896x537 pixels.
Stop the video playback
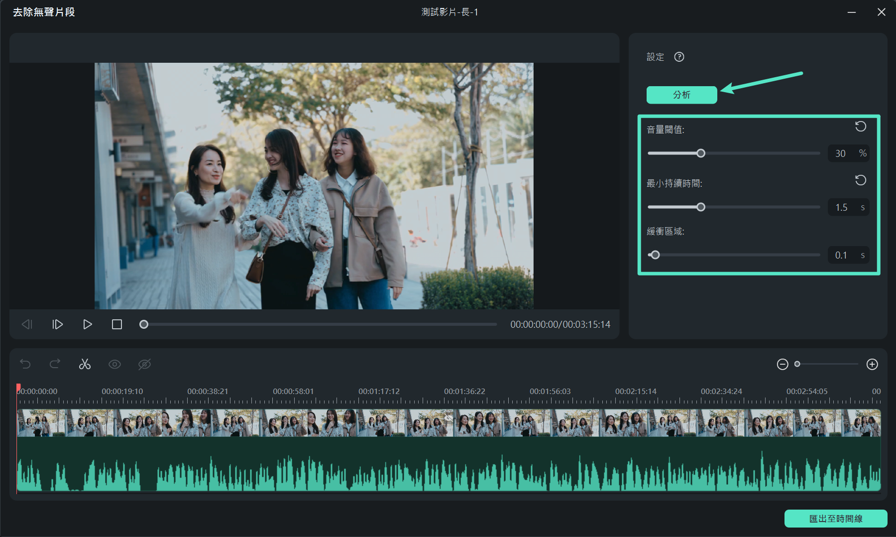coord(117,324)
